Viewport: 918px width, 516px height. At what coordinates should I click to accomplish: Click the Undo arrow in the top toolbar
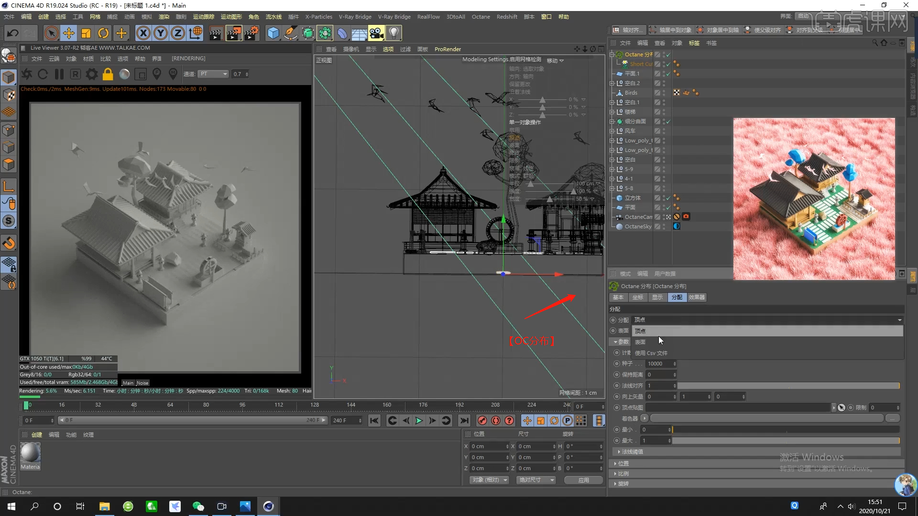(13, 33)
